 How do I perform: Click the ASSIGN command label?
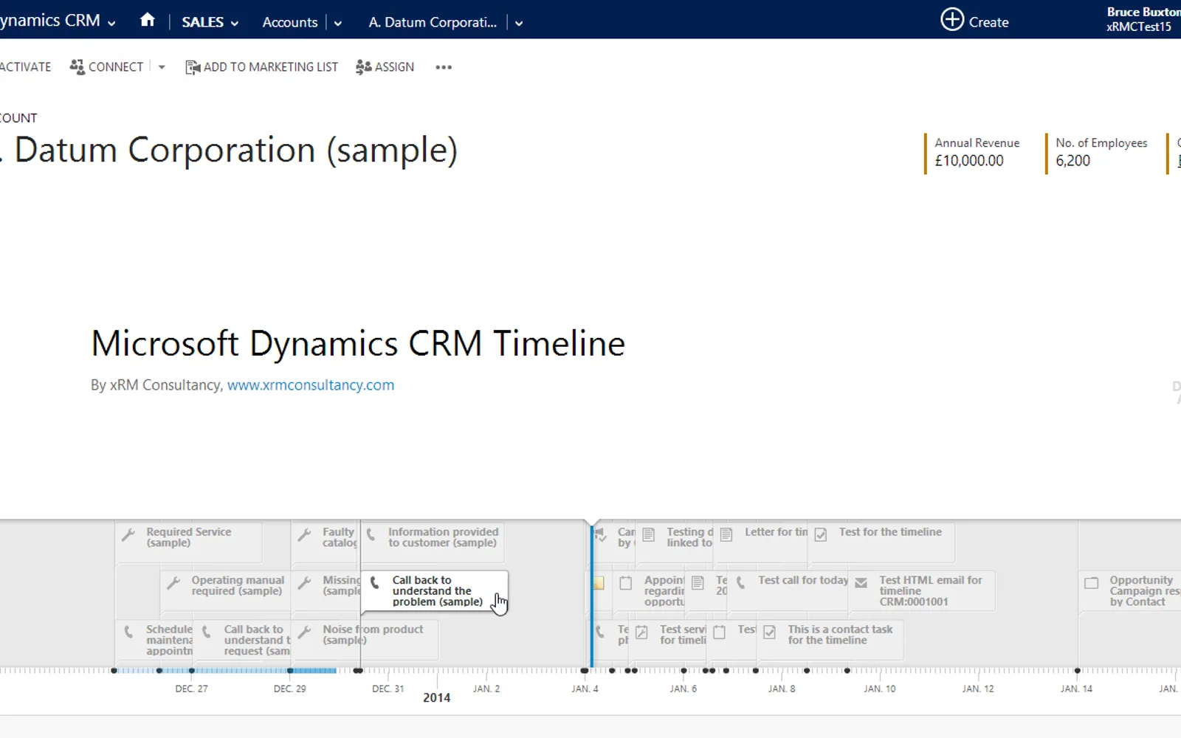(x=394, y=67)
